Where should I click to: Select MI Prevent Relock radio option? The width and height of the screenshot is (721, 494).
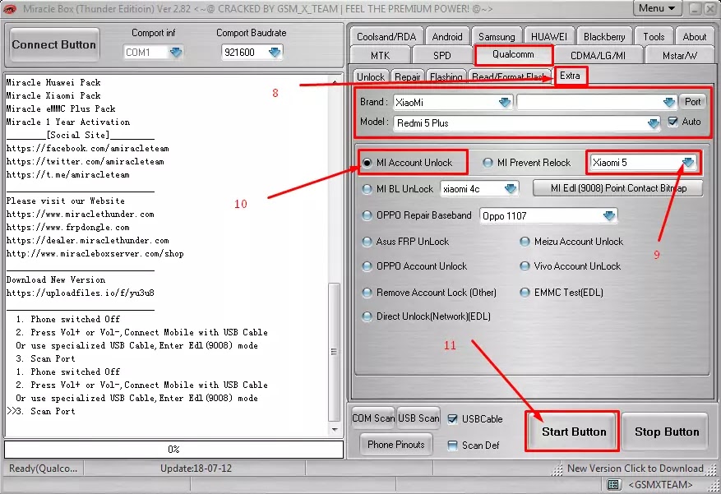[x=488, y=163]
